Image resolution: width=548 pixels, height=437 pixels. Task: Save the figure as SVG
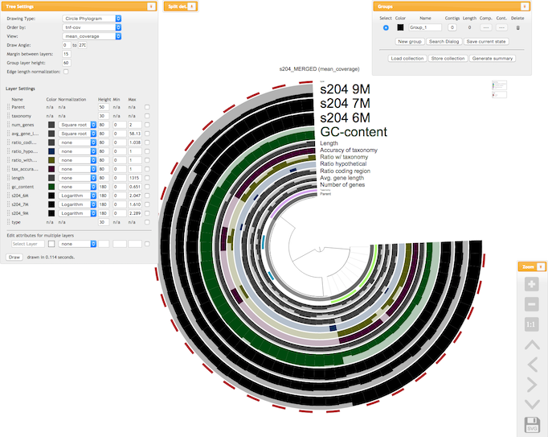(x=532, y=424)
